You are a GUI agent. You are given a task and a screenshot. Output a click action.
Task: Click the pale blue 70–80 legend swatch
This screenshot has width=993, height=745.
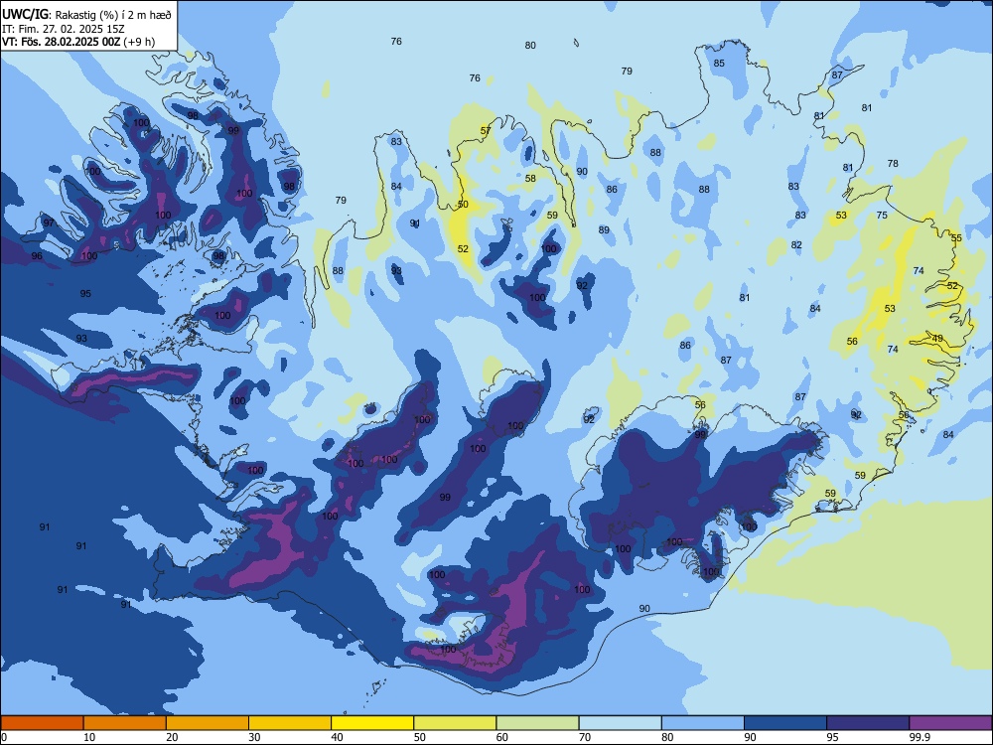pyautogui.click(x=621, y=723)
